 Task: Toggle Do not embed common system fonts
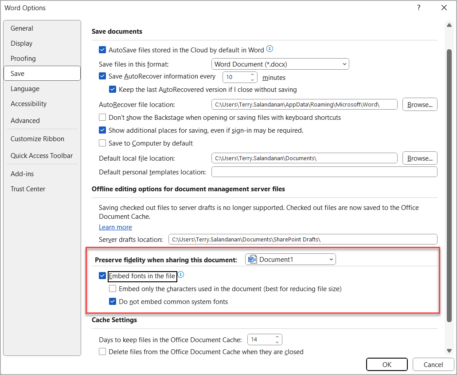click(113, 301)
